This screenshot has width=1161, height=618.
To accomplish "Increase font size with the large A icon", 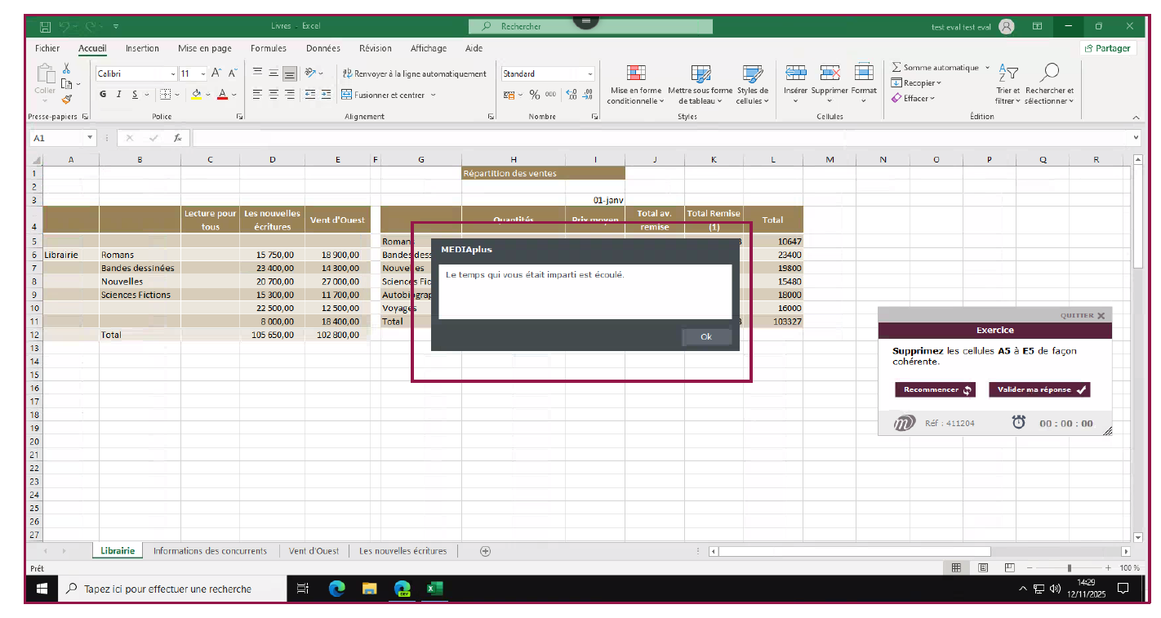I will pyautogui.click(x=216, y=73).
